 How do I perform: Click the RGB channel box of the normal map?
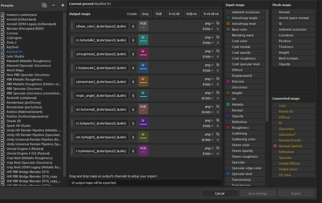coord(143,109)
